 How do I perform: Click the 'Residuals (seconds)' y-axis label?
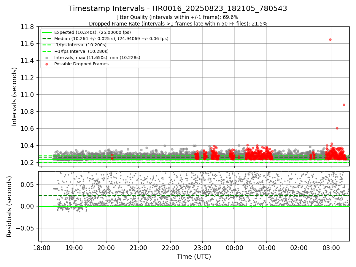[9, 206]
